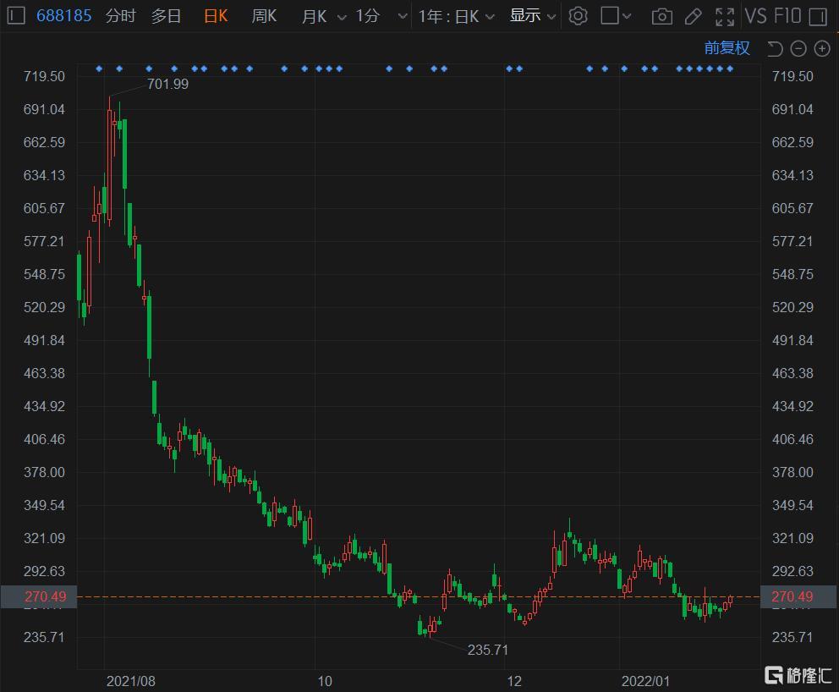Open the 显示 display options dropdown
Viewport: 839px width, 692px height.
coord(533,16)
